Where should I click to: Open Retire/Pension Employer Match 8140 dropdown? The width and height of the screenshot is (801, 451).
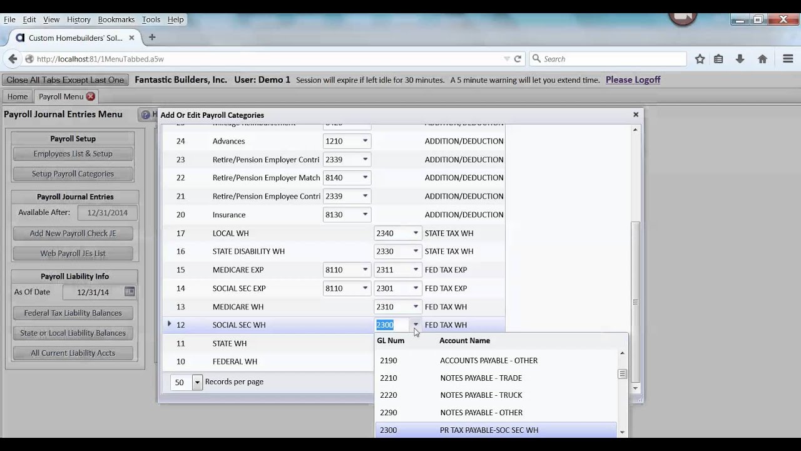coord(365,178)
